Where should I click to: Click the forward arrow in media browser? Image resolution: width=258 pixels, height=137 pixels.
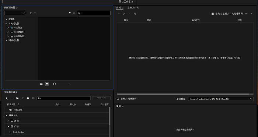coord(35,13)
